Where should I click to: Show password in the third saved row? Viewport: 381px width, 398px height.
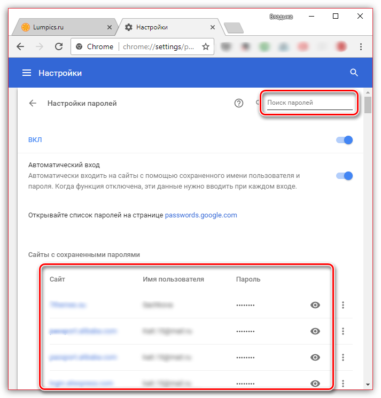[315, 357]
